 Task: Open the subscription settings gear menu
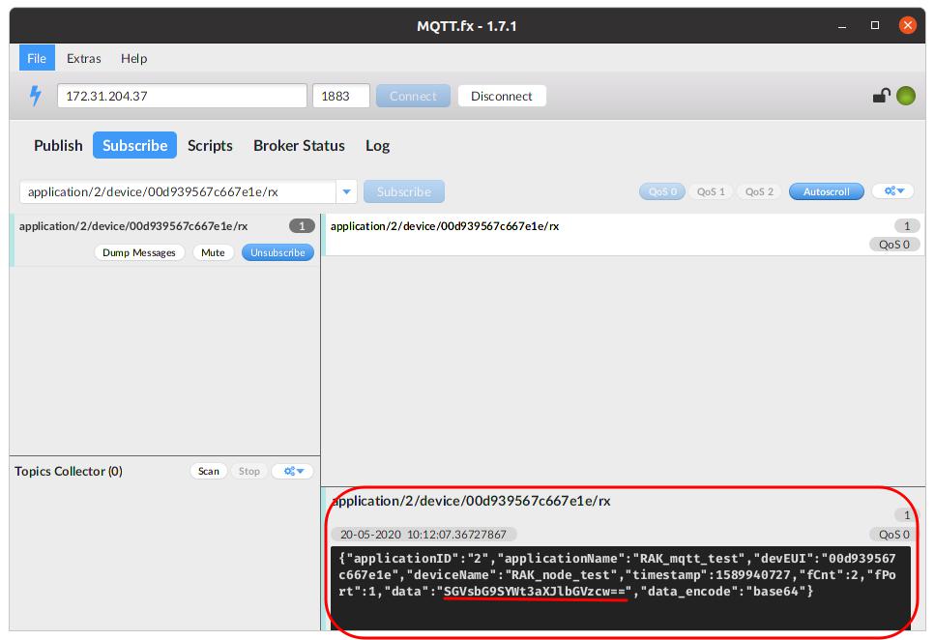(891, 190)
